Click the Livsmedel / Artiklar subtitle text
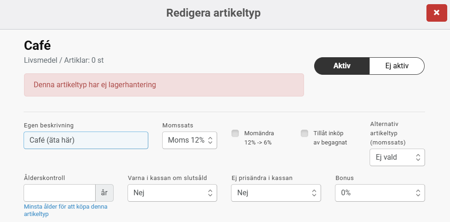450x222 pixels. (x=67, y=60)
